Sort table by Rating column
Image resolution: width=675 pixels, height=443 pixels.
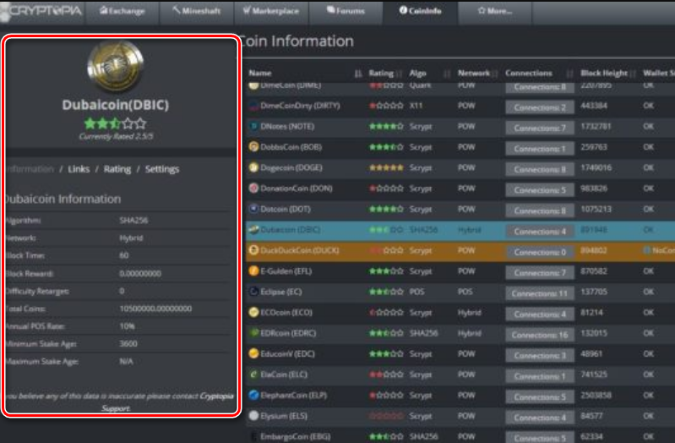[x=381, y=73]
